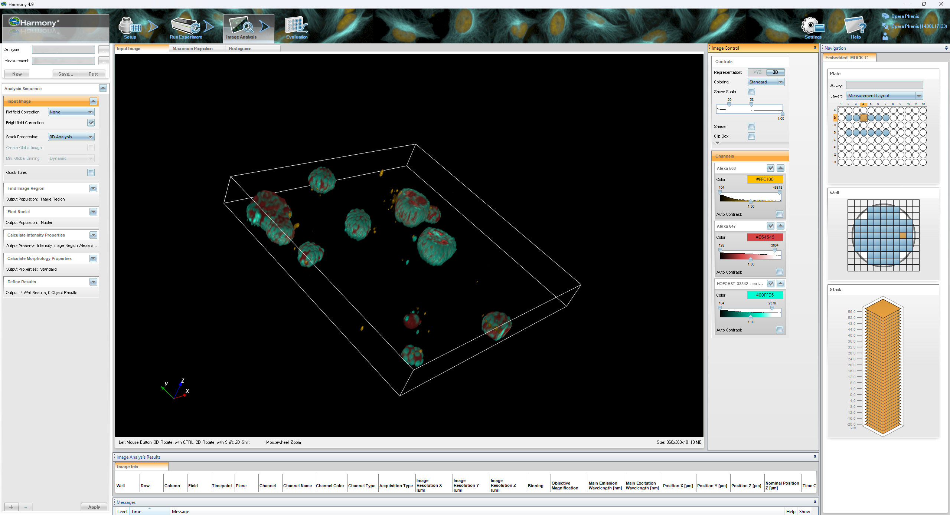The image size is (950, 515).
Task: Enable Auto Contrast for Alexa 568
Action: tap(779, 214)
